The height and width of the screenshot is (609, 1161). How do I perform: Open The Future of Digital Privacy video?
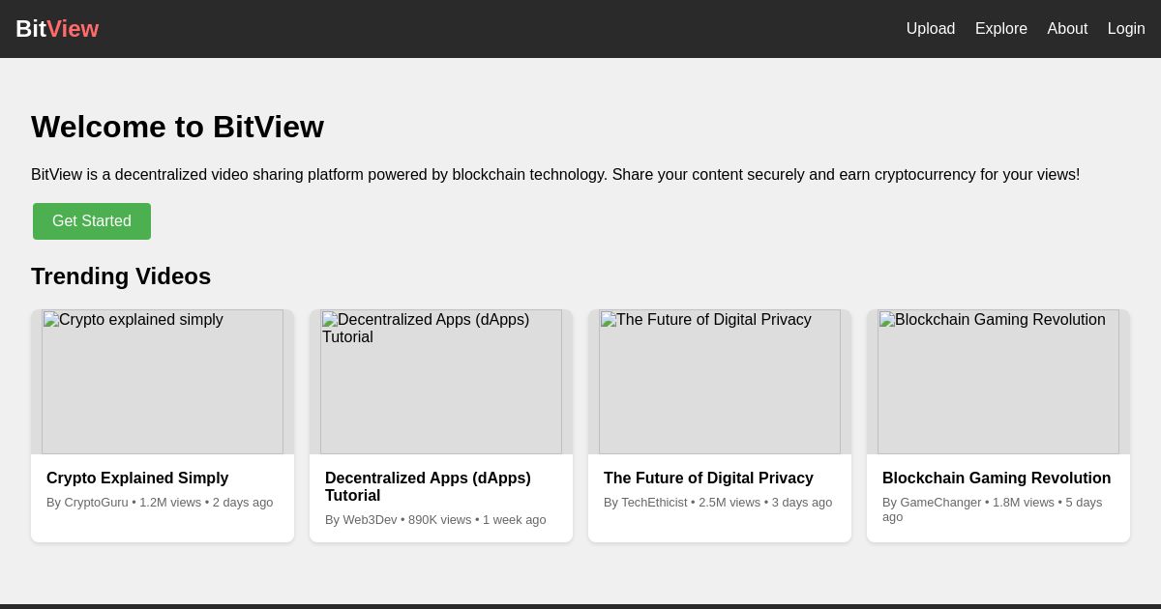click(708, 478)
